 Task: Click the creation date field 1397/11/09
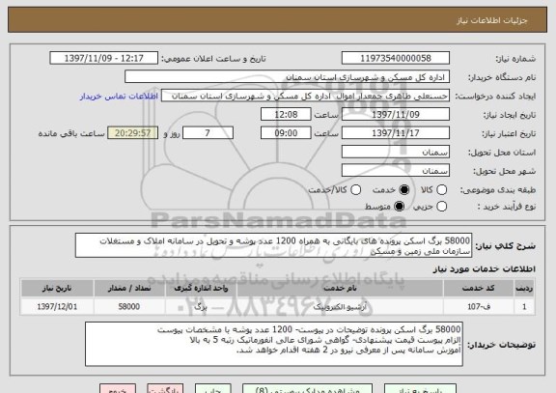[396, 115]
